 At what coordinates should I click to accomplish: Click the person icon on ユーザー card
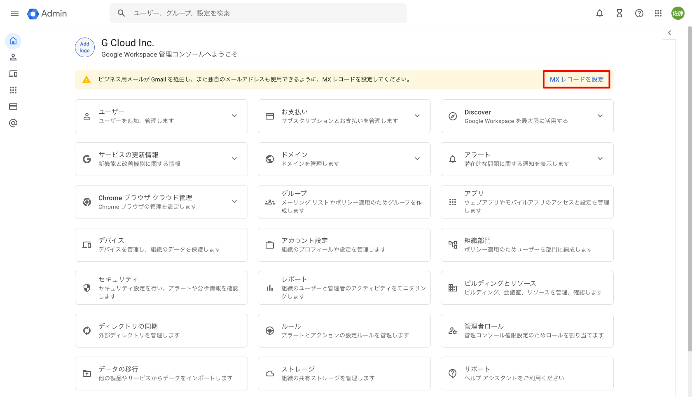tap(87, 116)
